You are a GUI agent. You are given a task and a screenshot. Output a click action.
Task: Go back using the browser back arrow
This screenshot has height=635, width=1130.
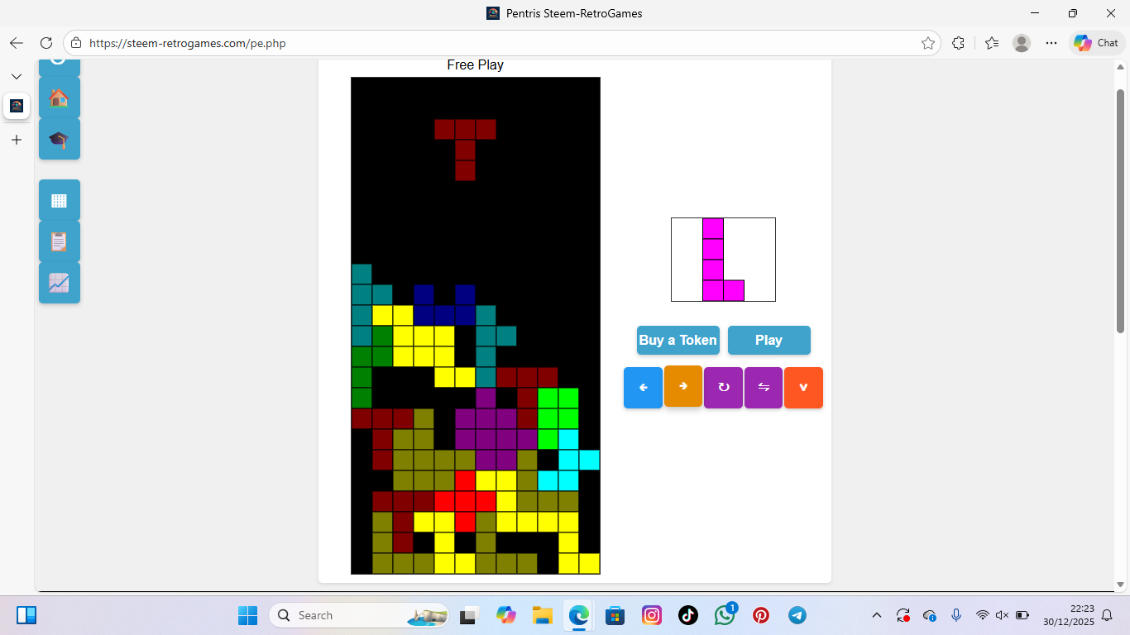point(17,43)
